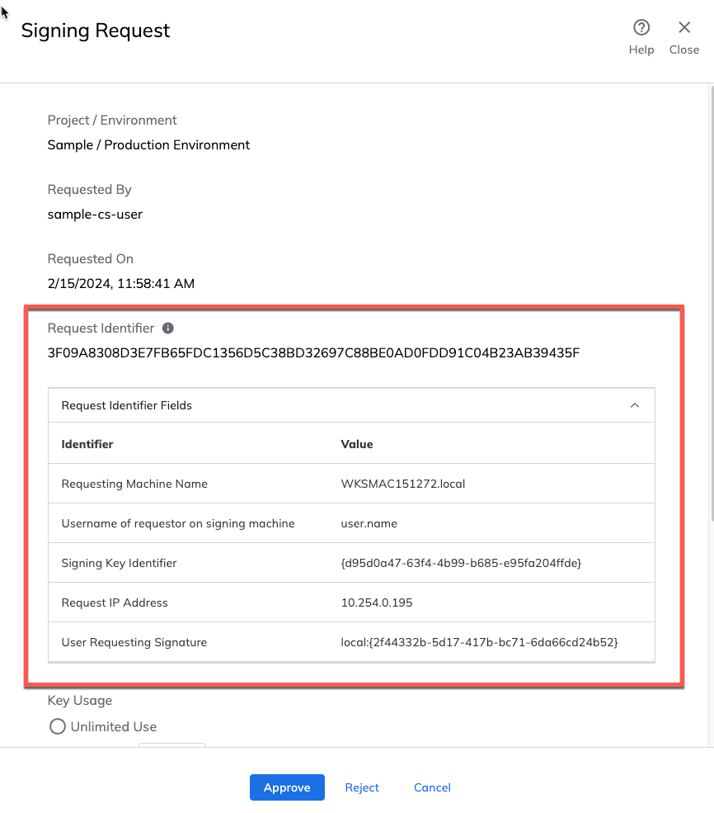Click the Sample / Production Environment text

coord(148,144)
